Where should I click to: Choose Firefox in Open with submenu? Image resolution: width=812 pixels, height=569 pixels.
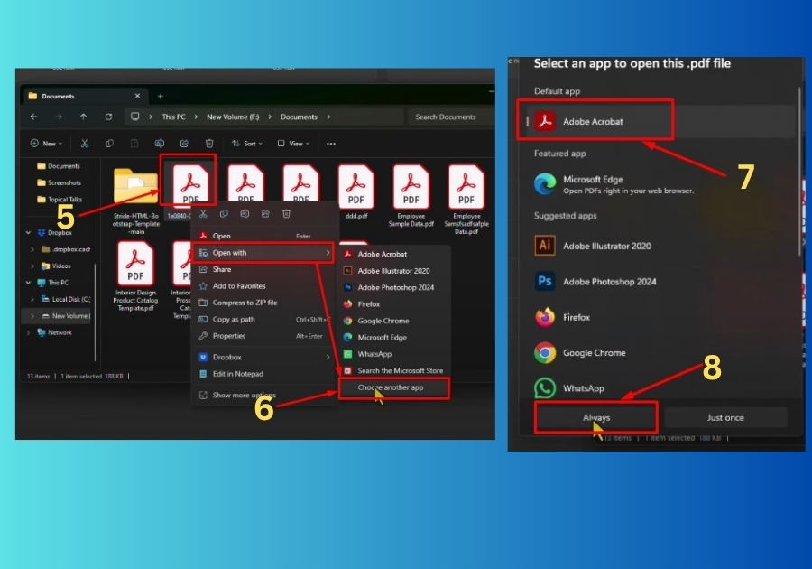(395, 304)
